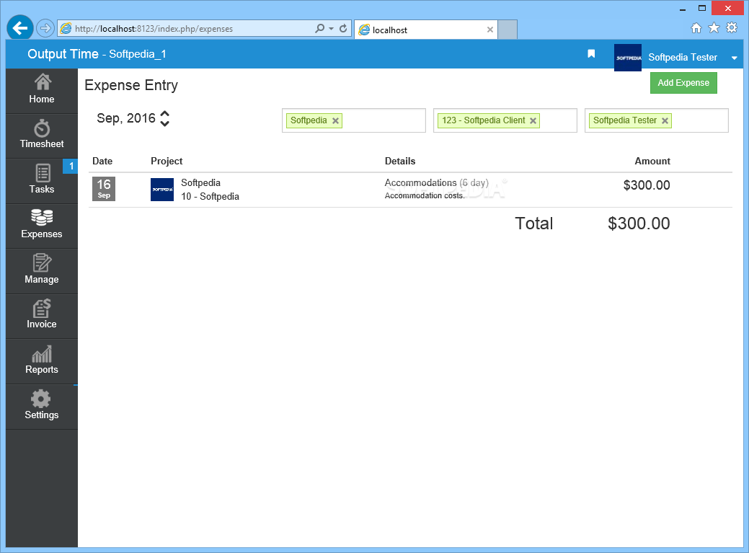Click the Softpedia Tester user name
The image size is (749, 553).
tap(683, 57)
